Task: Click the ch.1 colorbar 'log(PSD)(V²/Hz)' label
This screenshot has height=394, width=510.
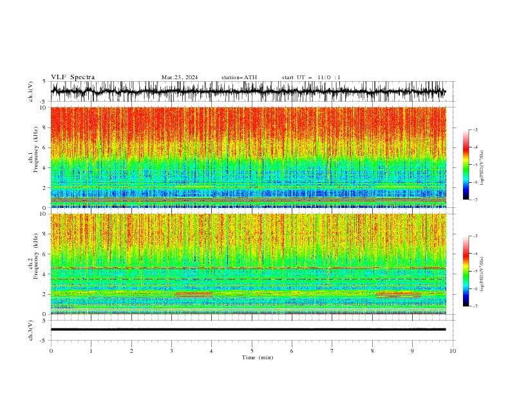Action: tap(482, 168)
